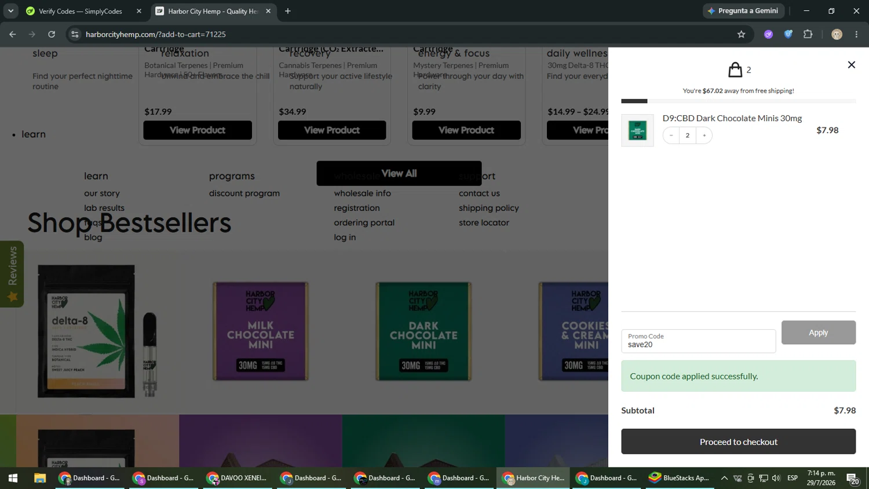Open File Explorer from the taskbar
Screen dimensions: 869x489
tap(39, 478)
